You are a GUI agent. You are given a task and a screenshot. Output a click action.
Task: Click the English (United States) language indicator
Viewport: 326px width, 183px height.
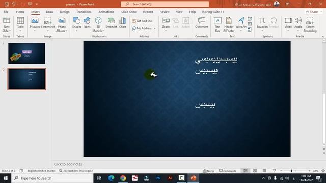pyautogui.click(x=41, y=171)
